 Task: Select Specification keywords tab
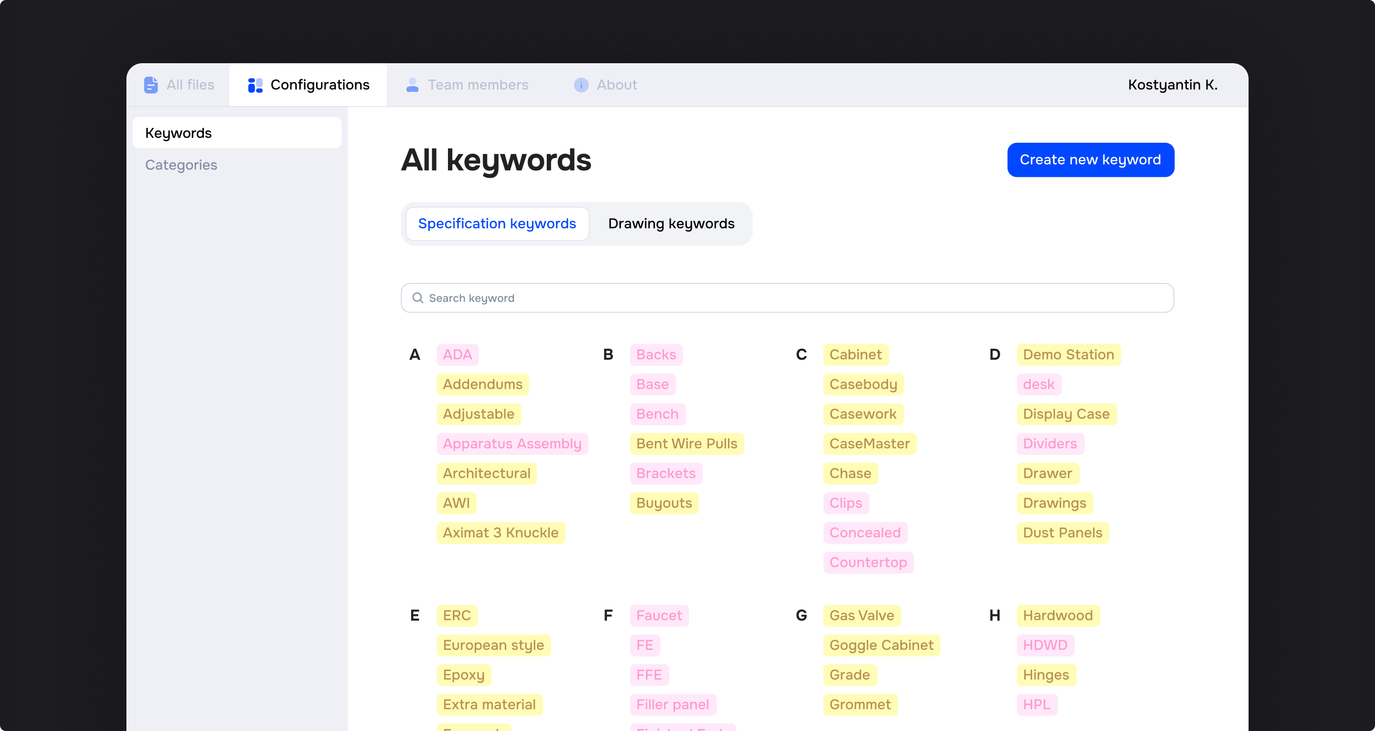[x=496, y=224]
